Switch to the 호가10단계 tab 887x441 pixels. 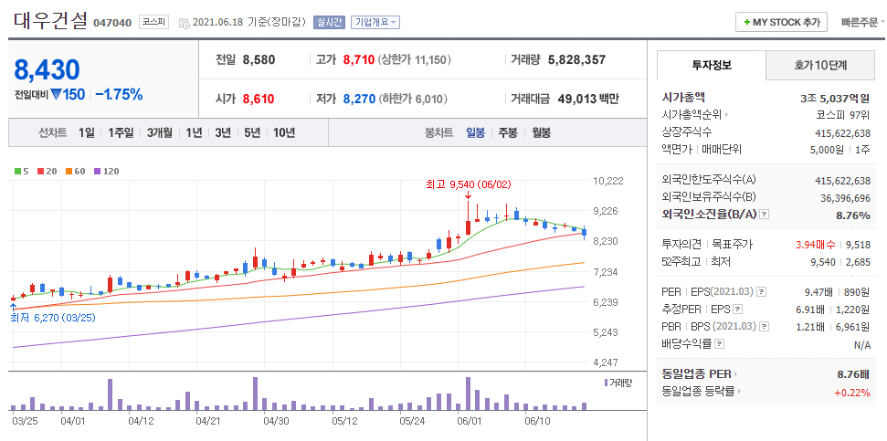tap(820, 65)
